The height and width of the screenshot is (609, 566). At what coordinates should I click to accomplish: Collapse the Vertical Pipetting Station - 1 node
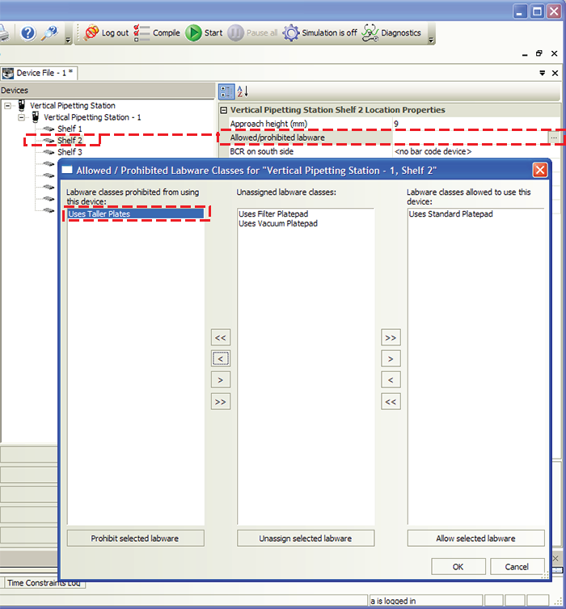22,117
